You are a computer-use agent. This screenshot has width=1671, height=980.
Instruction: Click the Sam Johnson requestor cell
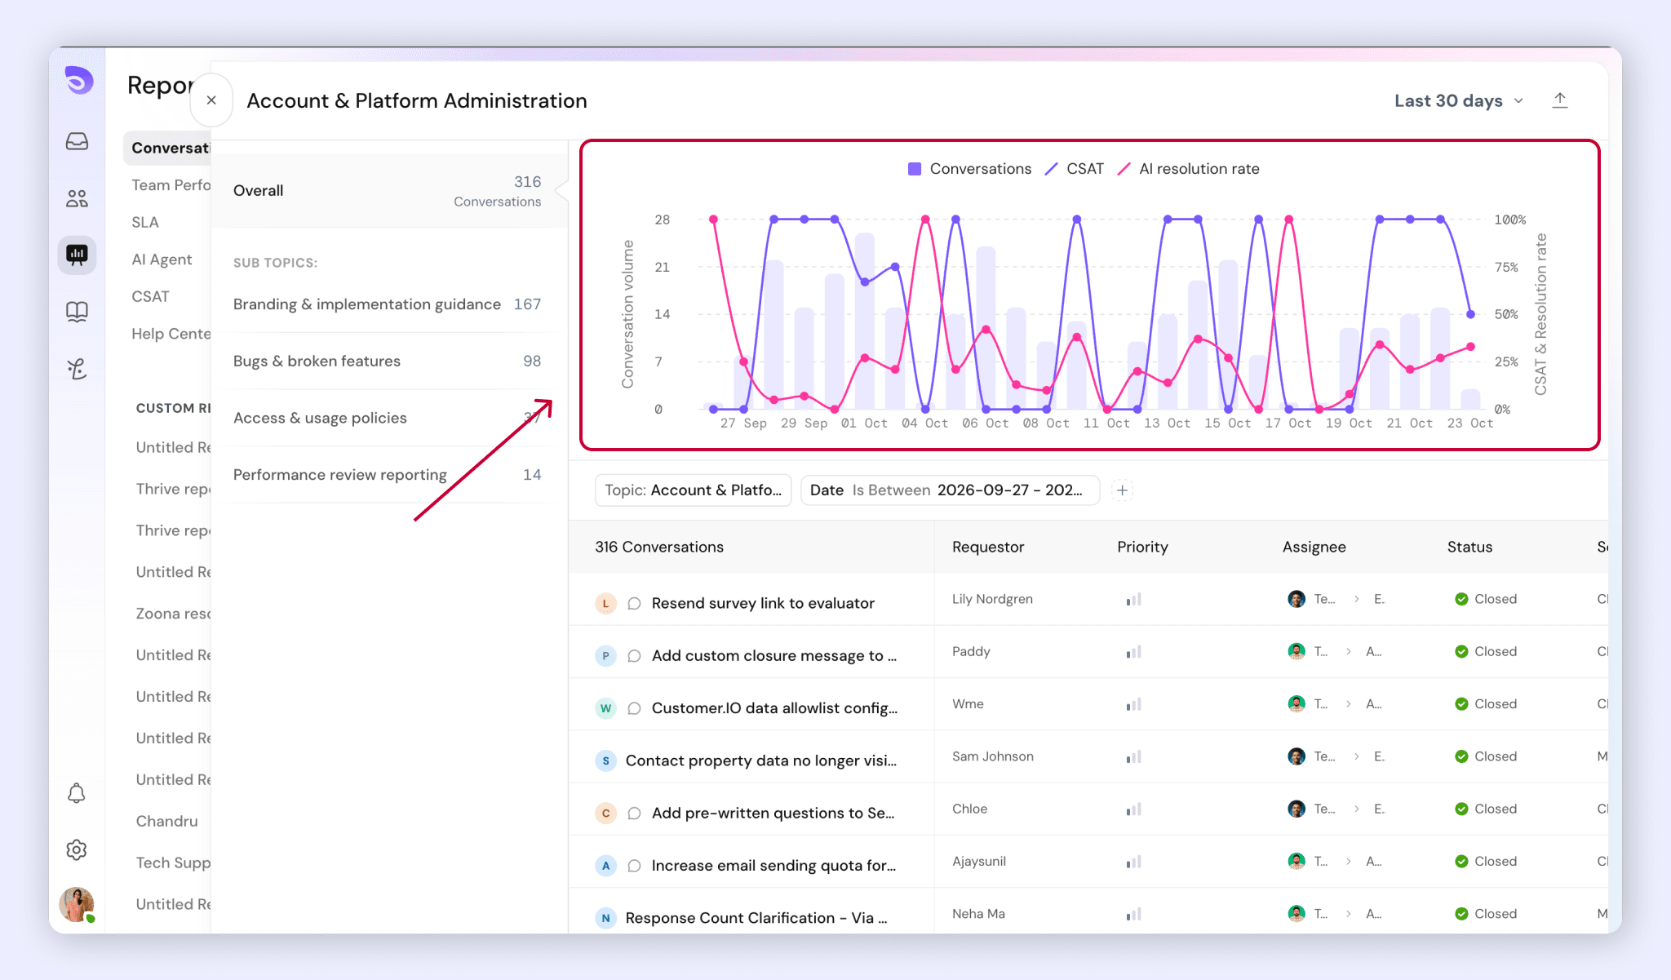(992, 756)
